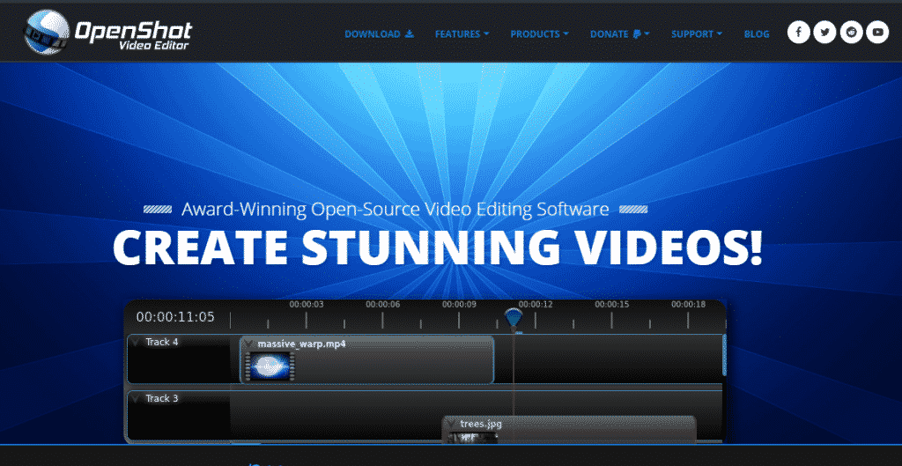This screenshot has width=902, height=466.
Task: Open the trees.jpg clip menu arrow
Action: (x=452, y=424)
